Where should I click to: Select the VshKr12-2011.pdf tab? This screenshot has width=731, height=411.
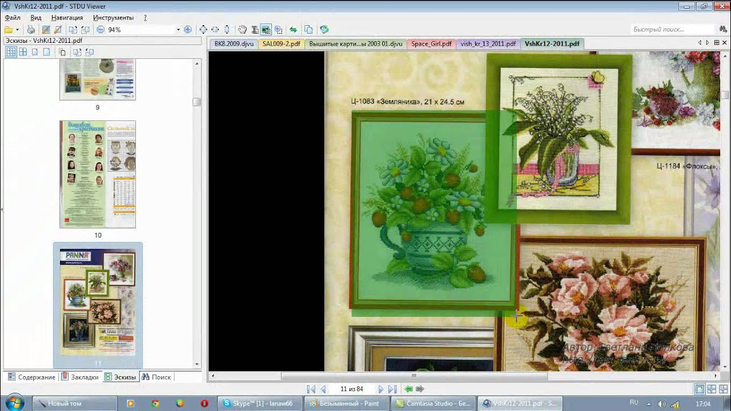tap(552, 44)
